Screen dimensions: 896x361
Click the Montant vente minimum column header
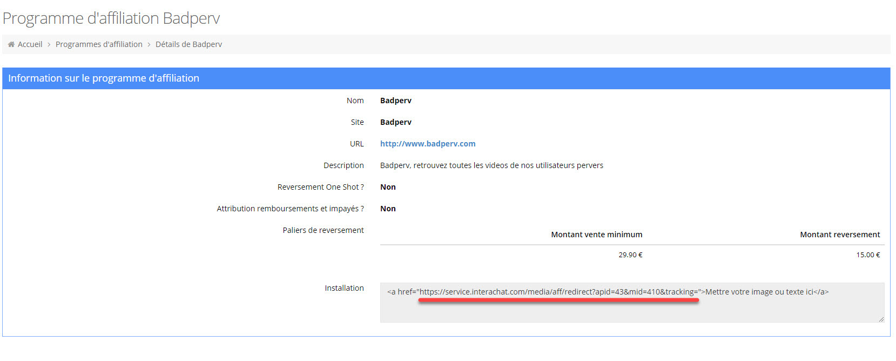point(597,235)
